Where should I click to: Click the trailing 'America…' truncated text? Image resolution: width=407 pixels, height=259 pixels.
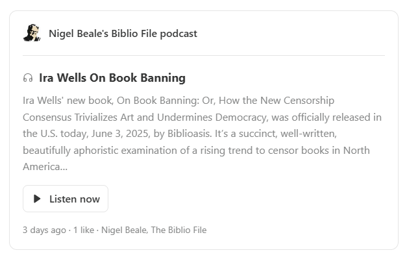pyautogui.click(x=45, y=167)
